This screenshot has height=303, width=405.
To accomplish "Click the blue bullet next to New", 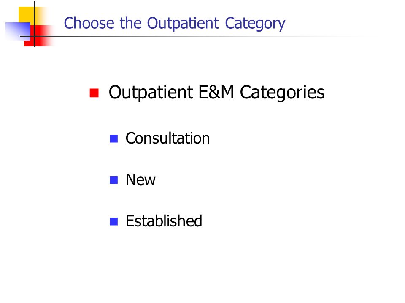I will [113, 180].
